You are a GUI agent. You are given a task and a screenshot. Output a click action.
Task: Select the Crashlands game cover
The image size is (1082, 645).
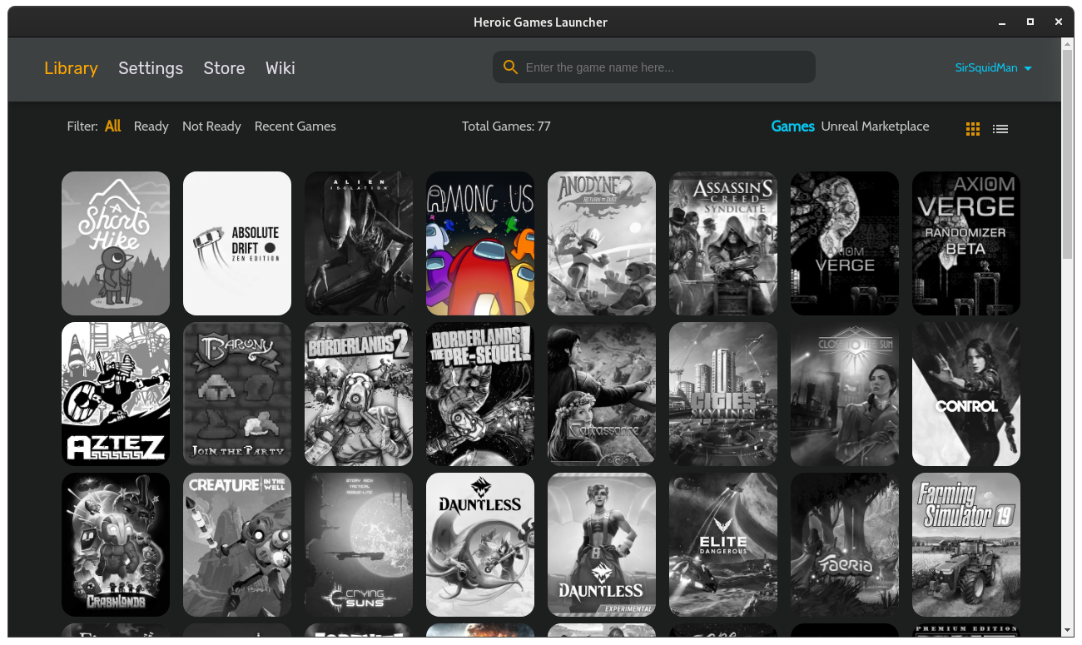(x=116, y=544)
